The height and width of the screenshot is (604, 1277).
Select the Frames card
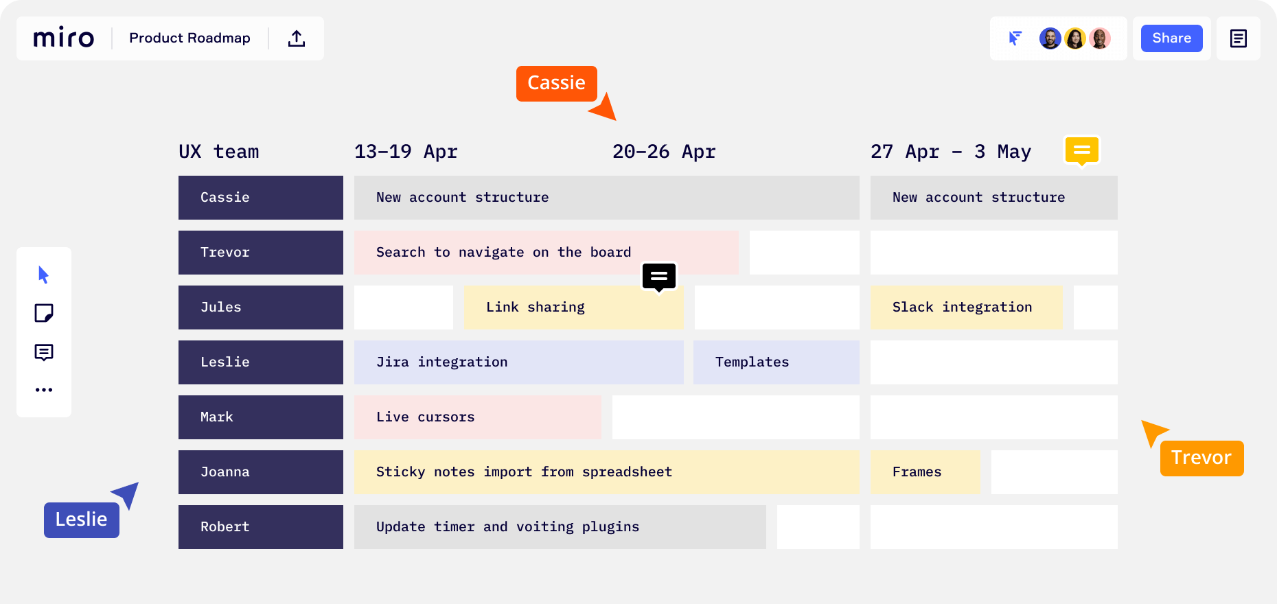925,472
